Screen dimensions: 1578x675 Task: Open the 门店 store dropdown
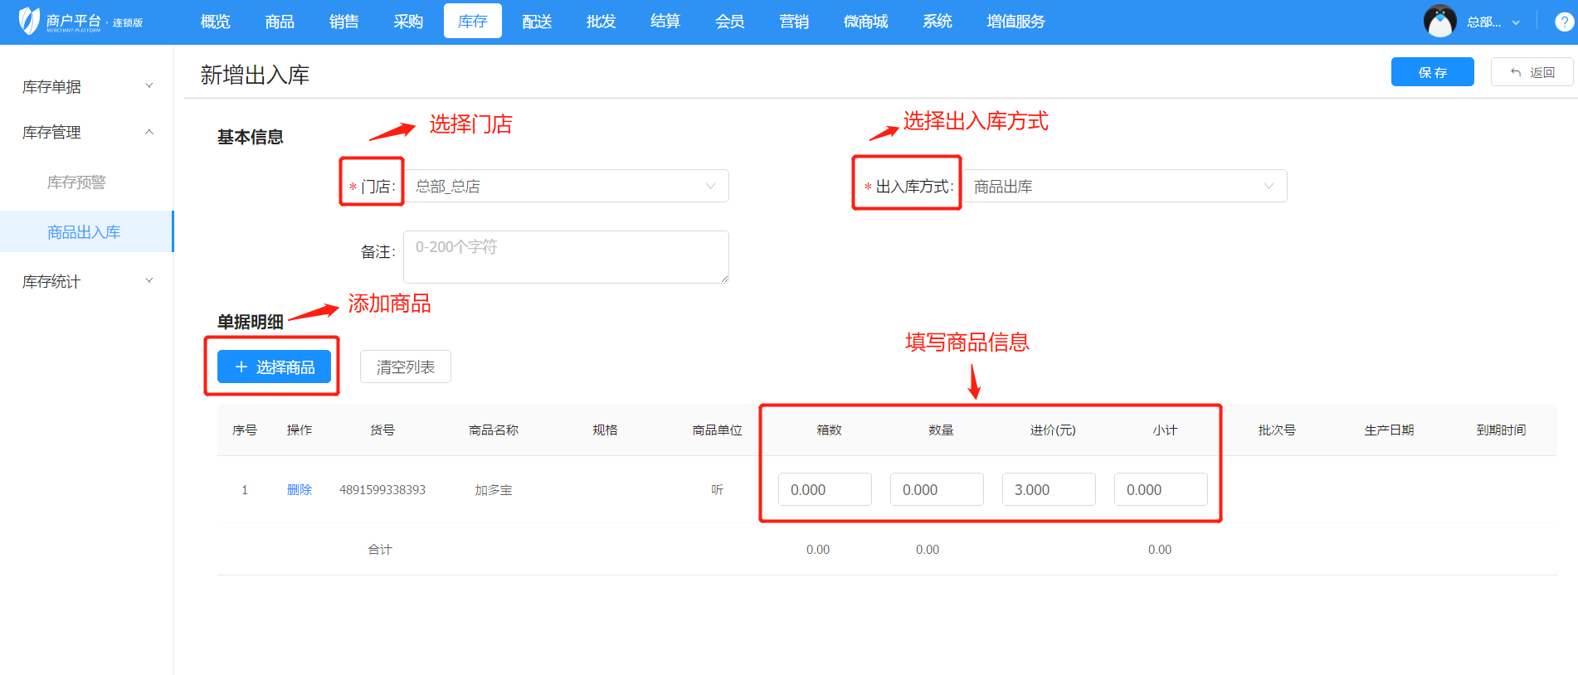click(x=566, y=187)
